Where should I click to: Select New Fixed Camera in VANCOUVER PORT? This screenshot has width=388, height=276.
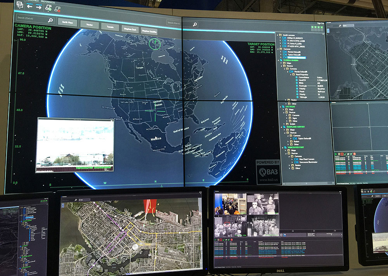click(x=307, y=159)
